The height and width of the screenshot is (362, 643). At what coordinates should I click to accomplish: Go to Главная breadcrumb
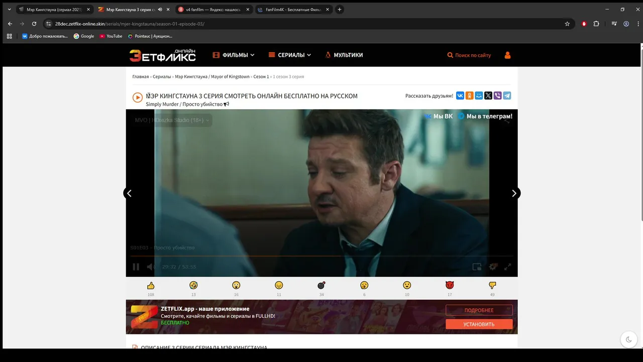pos(141,76)
